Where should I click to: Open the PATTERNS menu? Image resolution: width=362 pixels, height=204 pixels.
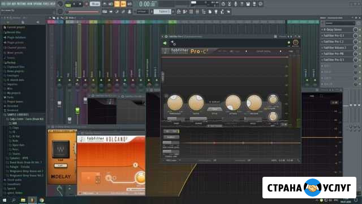point(21,4)
